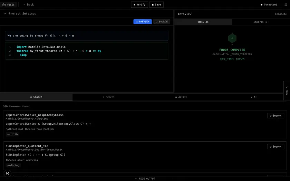Import subsingleton_quotient_top theorem
This screenshot has width=290, height=181.
pos(275,147)
